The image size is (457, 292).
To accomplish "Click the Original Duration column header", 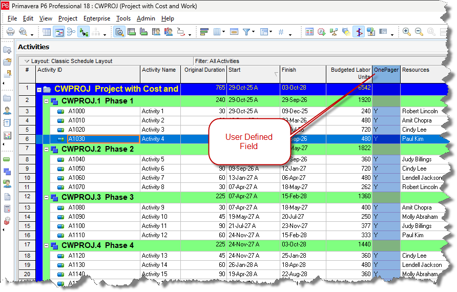I will 204,74.
